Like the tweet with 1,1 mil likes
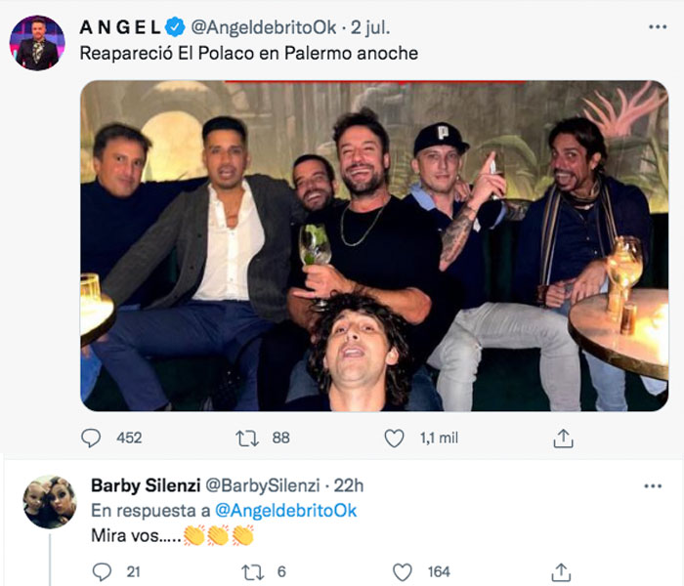Viewport: 684px width, 586px height. [395, 439]
